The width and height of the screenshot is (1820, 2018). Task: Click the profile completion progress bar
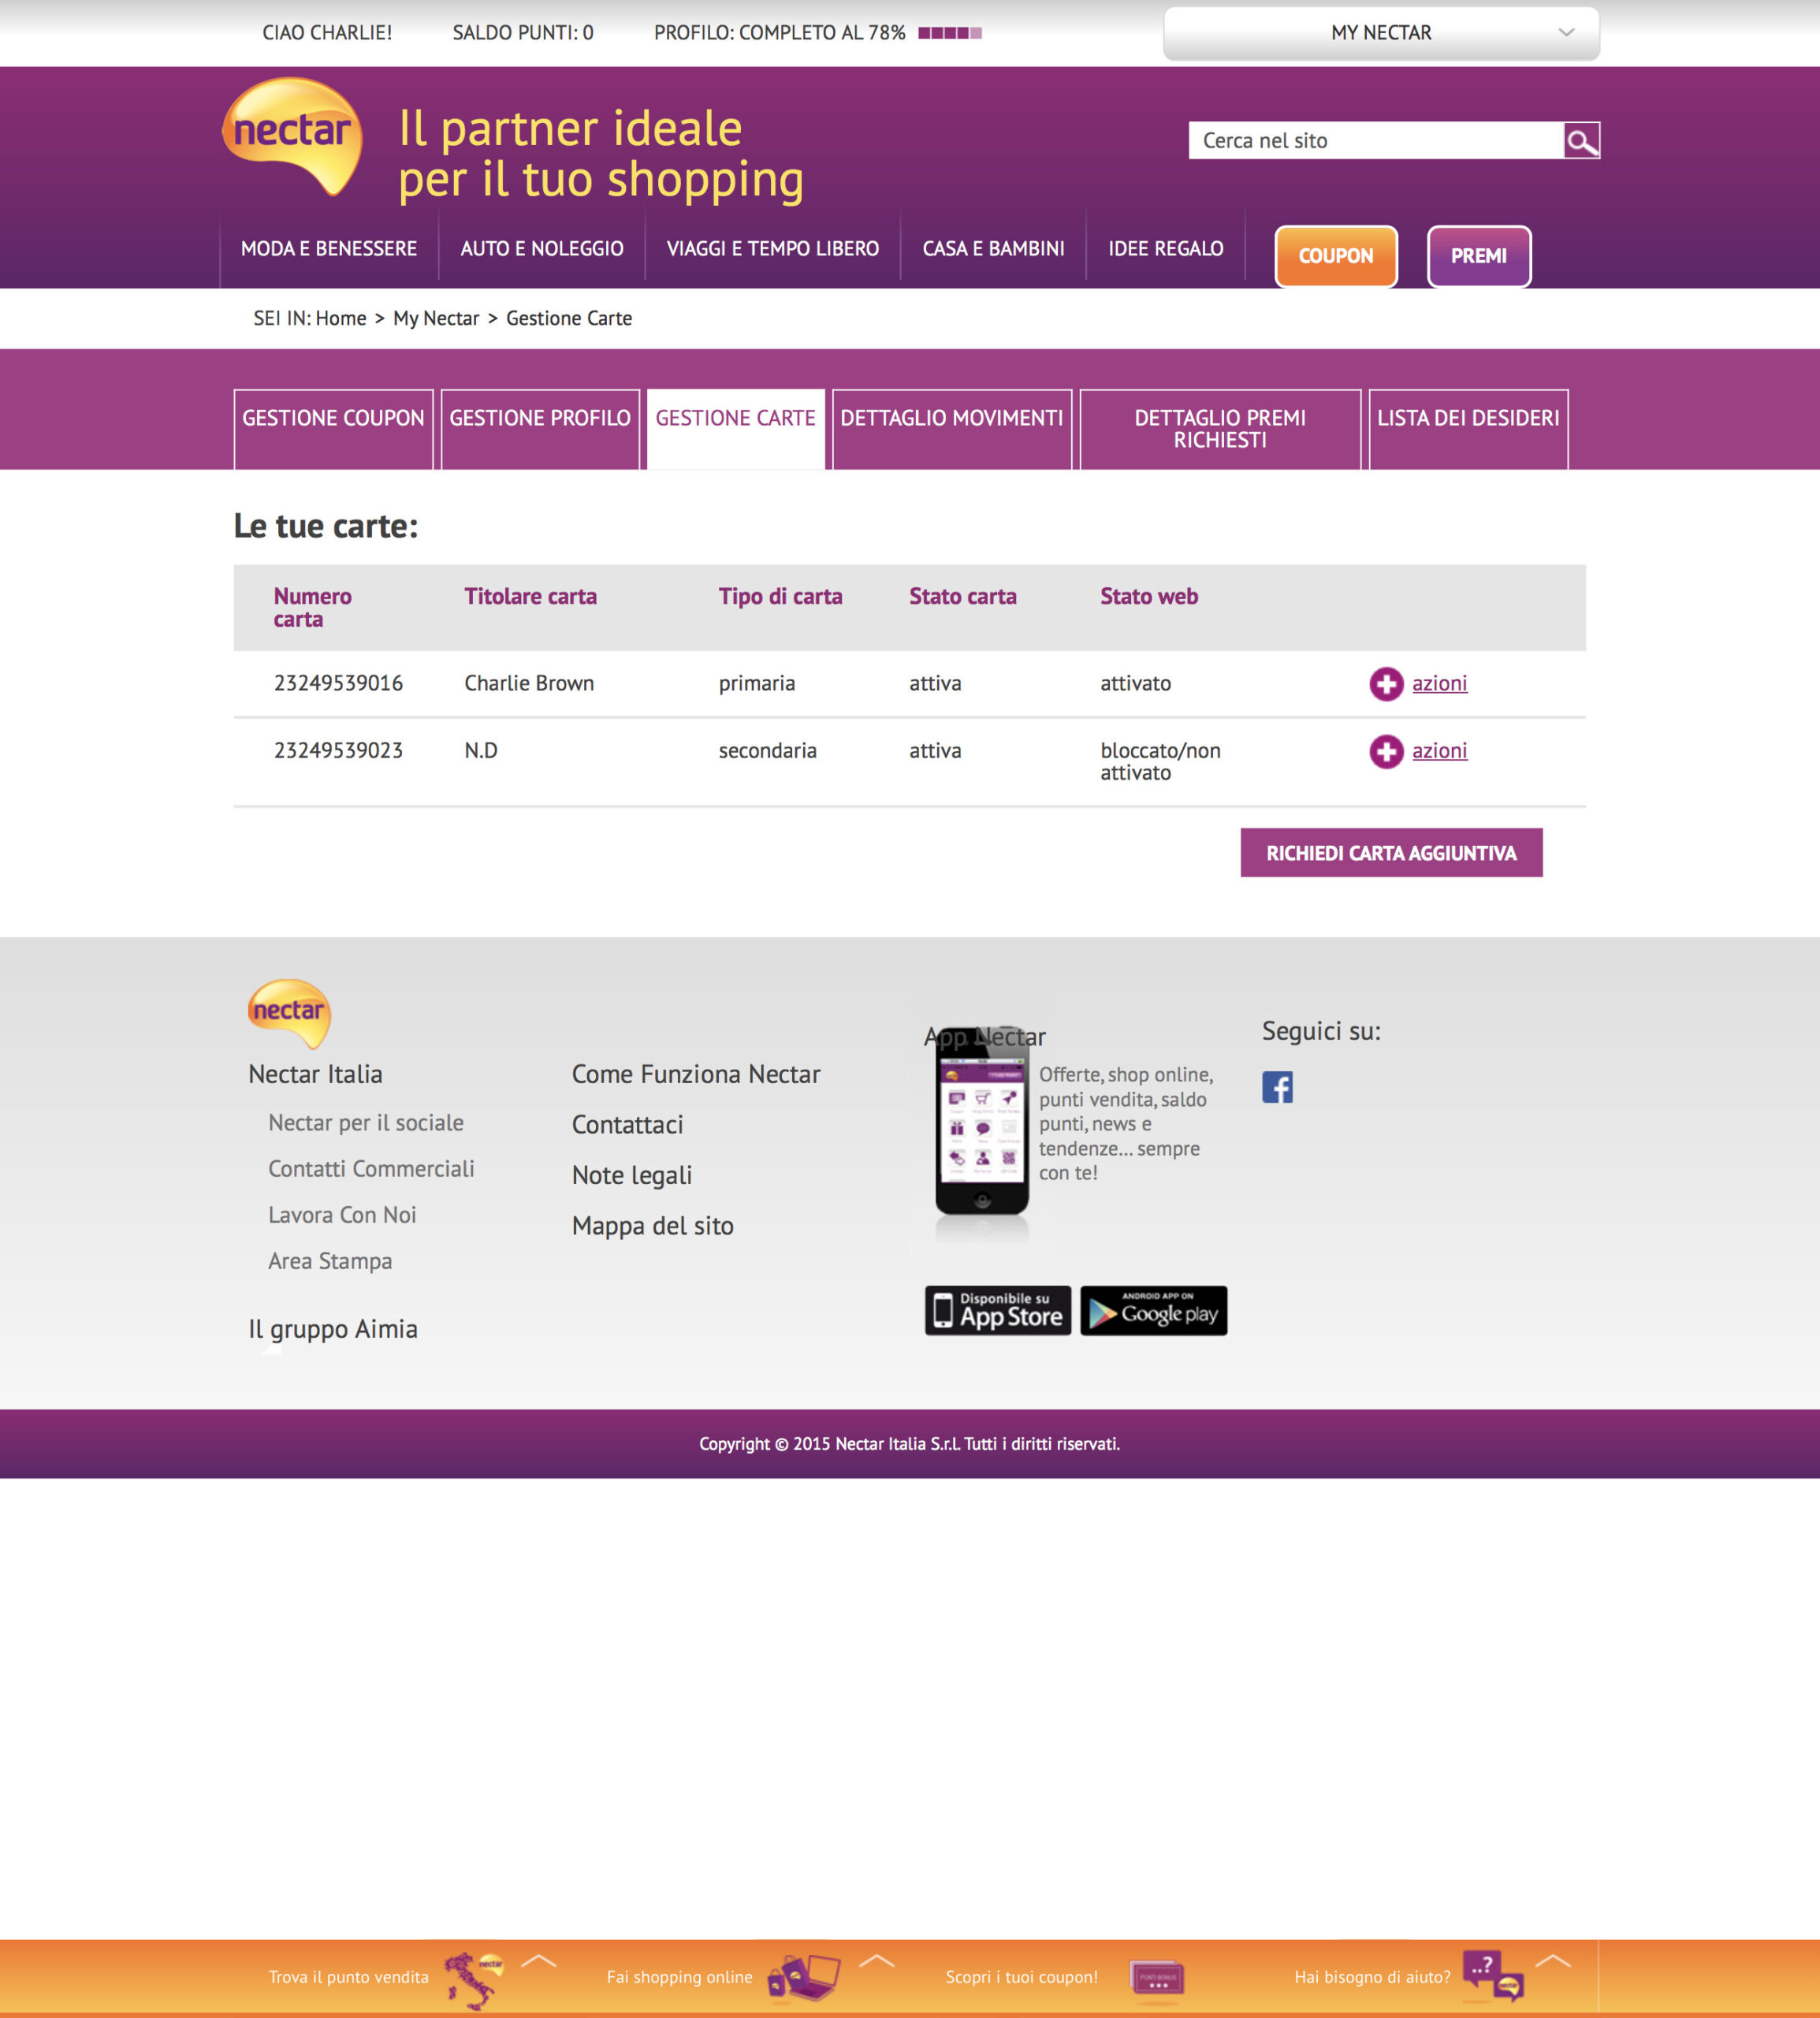click(x=949, y=33)
